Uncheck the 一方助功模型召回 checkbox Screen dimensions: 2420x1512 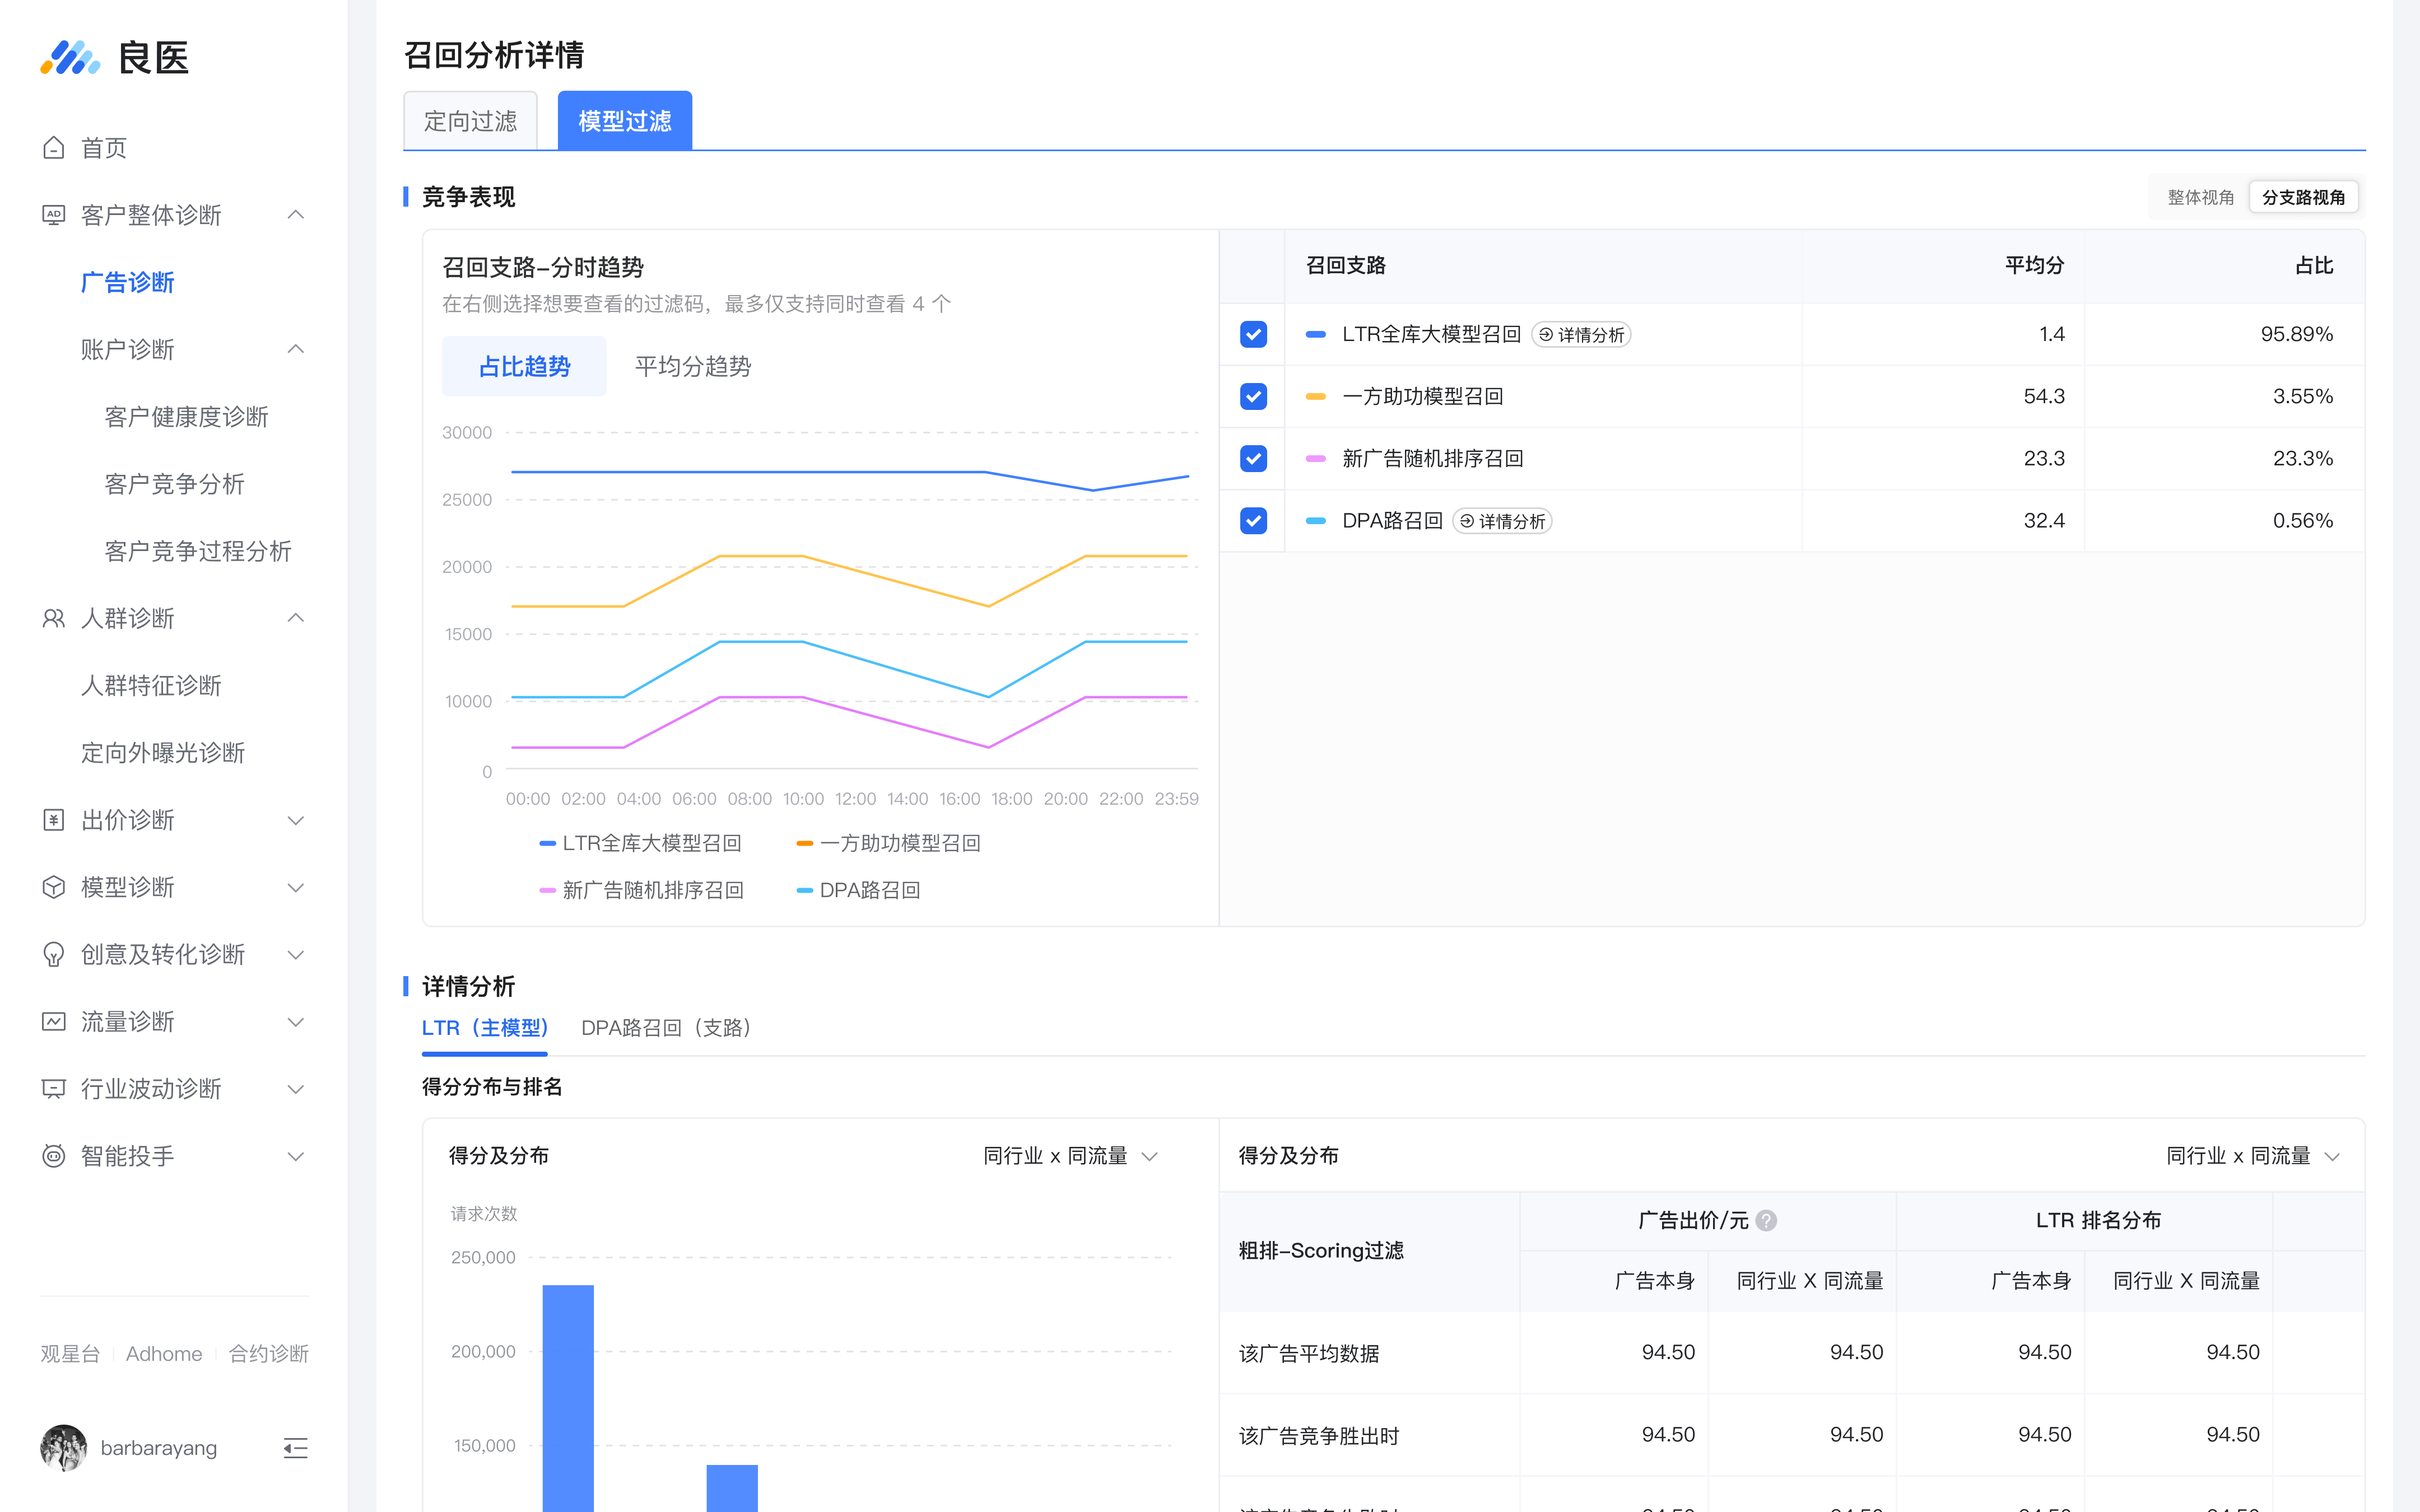click(1253, 396)
